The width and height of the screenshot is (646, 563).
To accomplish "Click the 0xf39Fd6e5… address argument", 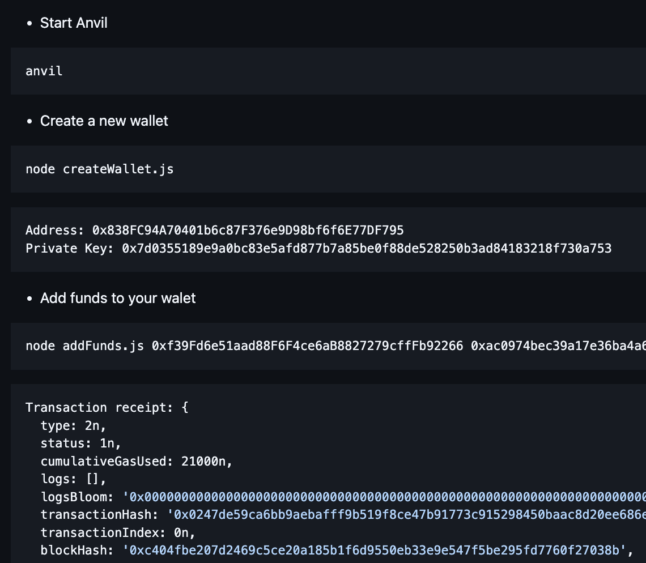I will [x=308, y=346].
